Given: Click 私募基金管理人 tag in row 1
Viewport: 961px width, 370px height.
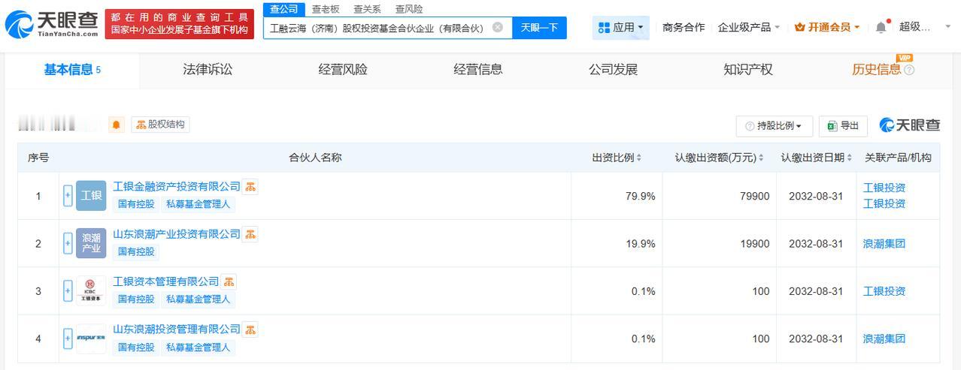Looking at the screenshot, I should click(x=198, y=204).
